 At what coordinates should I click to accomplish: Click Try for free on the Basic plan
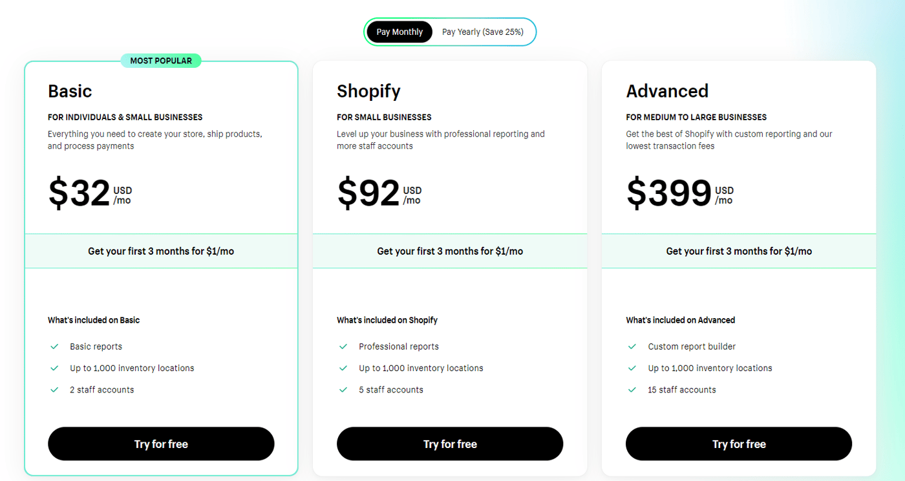(161, 444)
